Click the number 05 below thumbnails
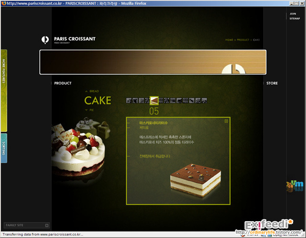 click(x=154, y=112)
